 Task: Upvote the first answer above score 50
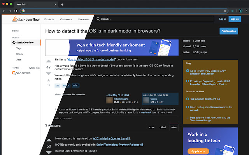click(49, 140)
